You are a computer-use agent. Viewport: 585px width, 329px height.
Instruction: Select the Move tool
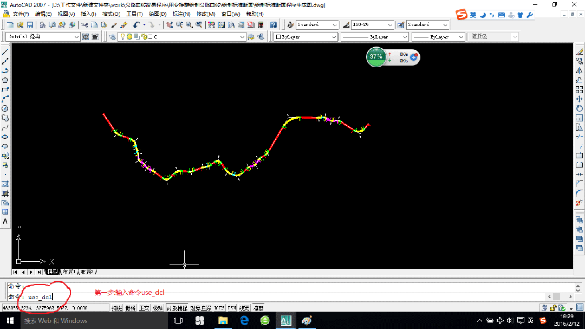(579, 99)
